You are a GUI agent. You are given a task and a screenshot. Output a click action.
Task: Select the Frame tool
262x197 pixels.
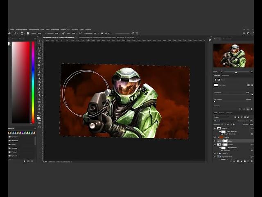point(39,58)
